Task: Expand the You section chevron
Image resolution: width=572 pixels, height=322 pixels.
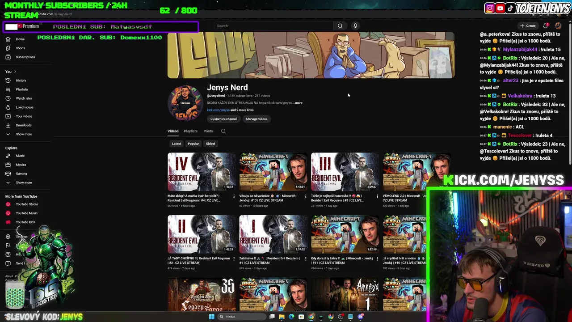Action: tap(15, 72)
